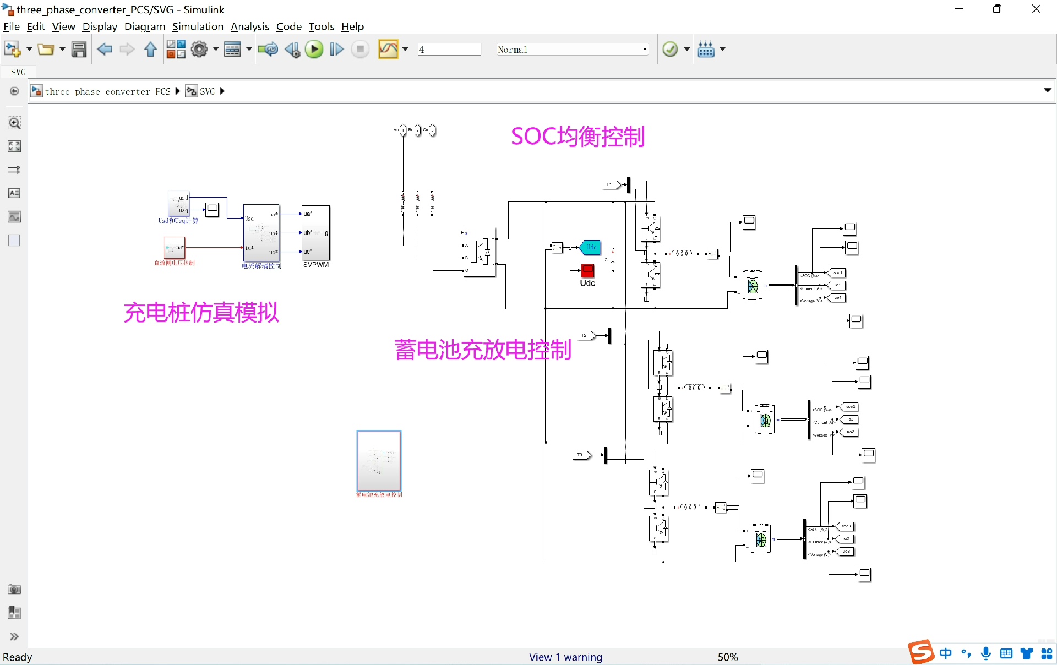Image resolution: width=1057 pixels, height=665 pixels.
Task: Open the Analysis menu
Action: 249,26
